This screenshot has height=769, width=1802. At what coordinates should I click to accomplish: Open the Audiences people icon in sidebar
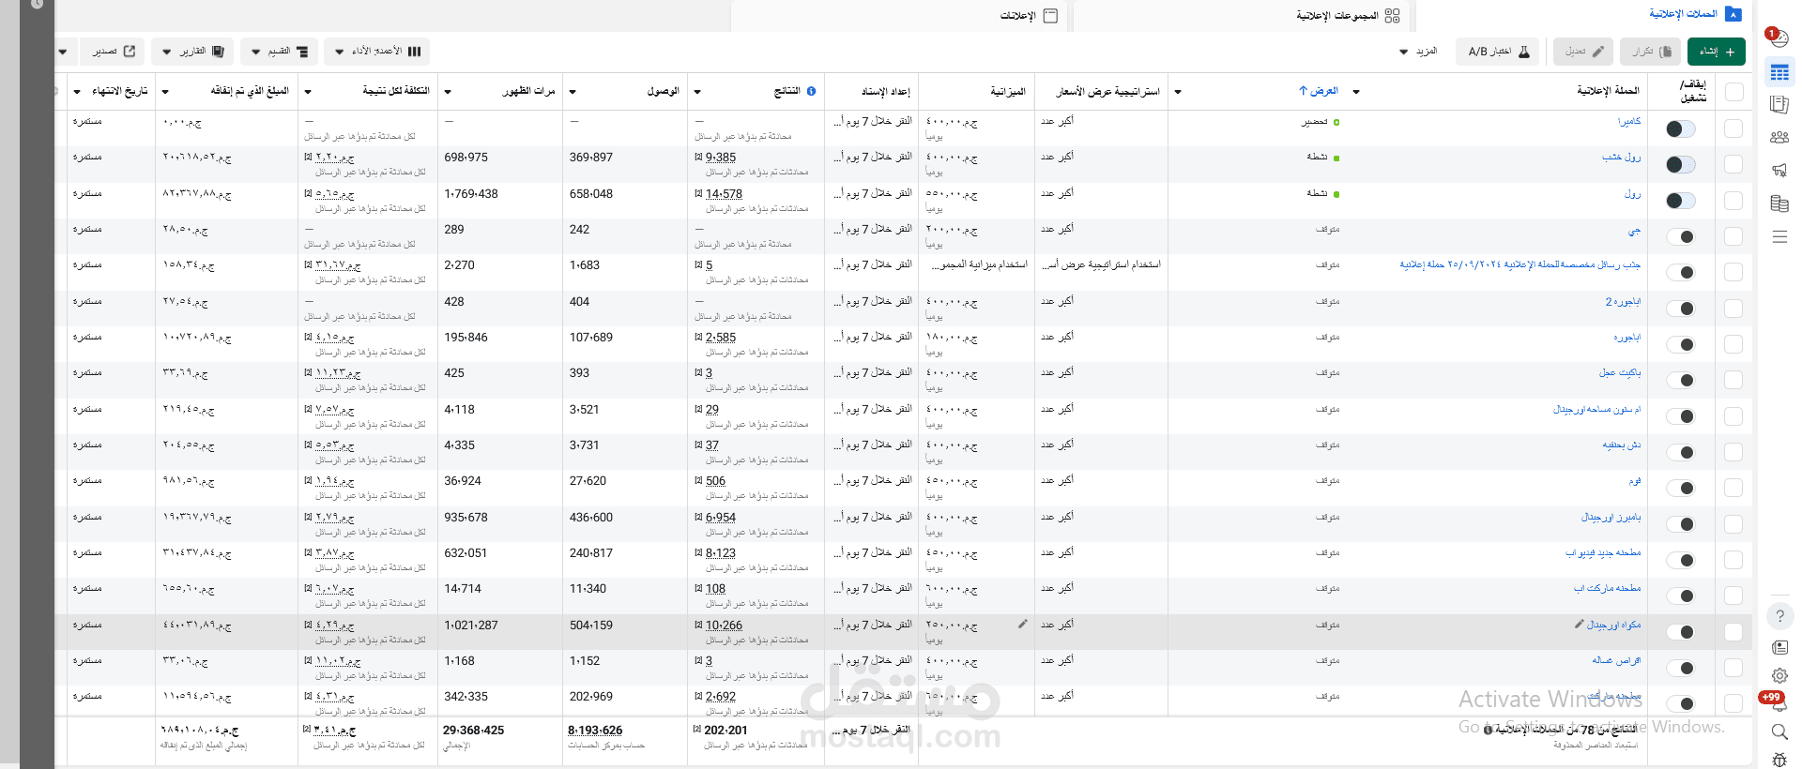[x=1779, y=137]
